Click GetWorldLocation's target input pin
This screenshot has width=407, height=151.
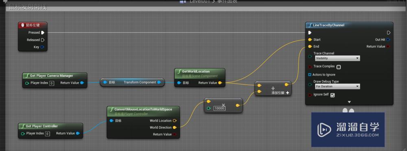click(179, 83)
